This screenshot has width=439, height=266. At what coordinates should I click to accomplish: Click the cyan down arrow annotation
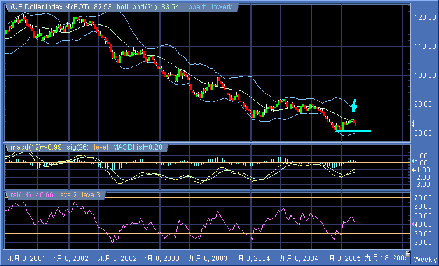pyautogui.click(x=355, y=106)
